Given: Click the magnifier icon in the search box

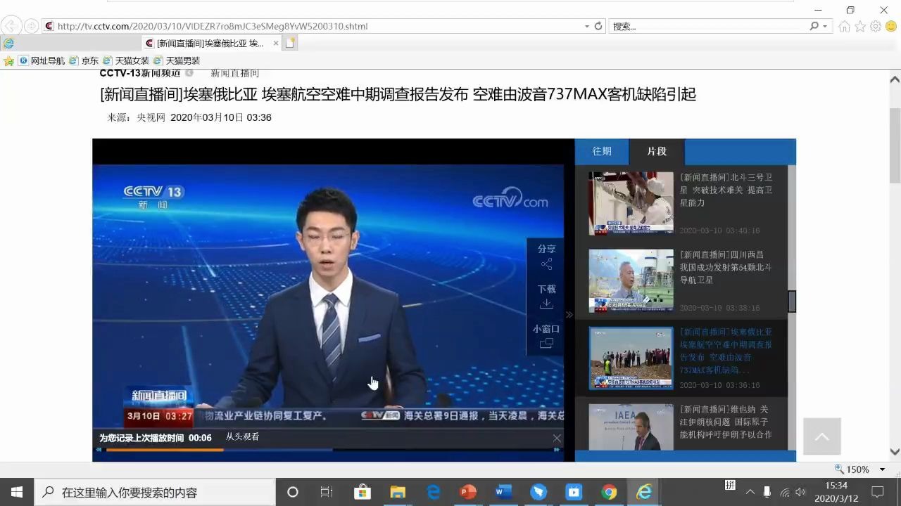Looking at the screenshot, I should (x=814, y=26).
